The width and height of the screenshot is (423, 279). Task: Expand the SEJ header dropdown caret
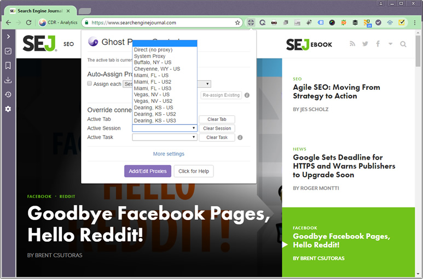[390, 44]
